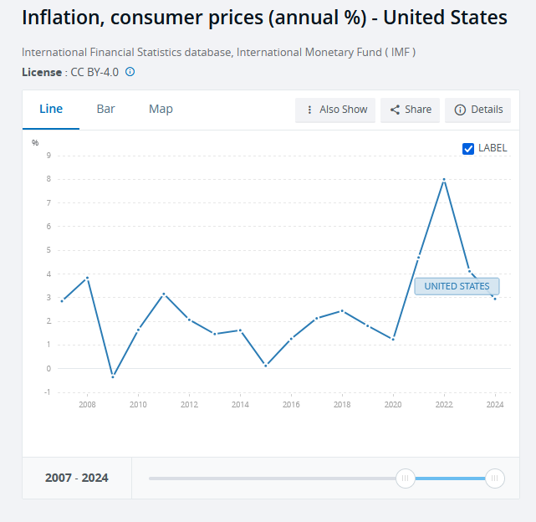Click the left range slider handle
This screenshot has height=522, width=536.
pos(405,478)
